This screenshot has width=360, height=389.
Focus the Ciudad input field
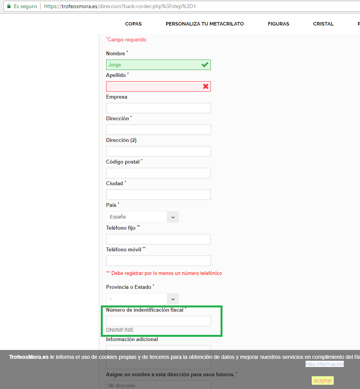(158, 195)
